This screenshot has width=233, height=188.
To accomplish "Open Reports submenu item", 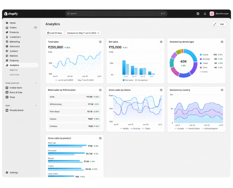I will (x=13, y=70).
